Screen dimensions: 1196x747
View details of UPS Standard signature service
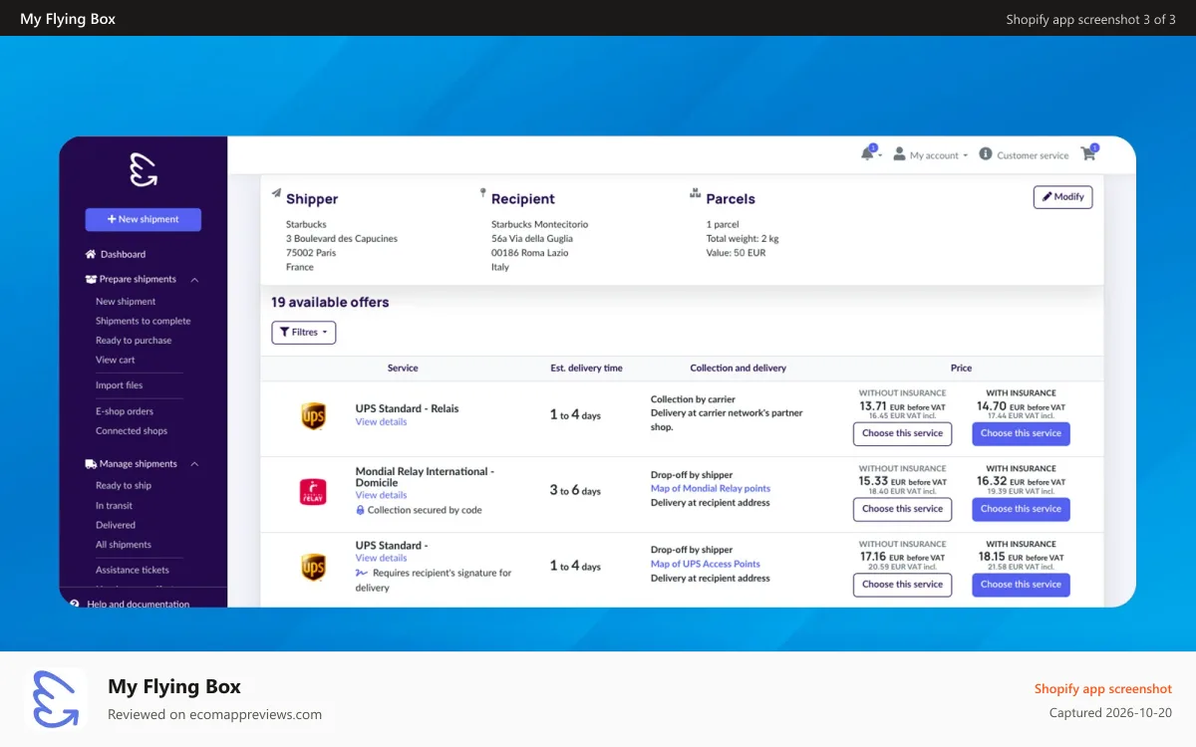click(381, 558)
